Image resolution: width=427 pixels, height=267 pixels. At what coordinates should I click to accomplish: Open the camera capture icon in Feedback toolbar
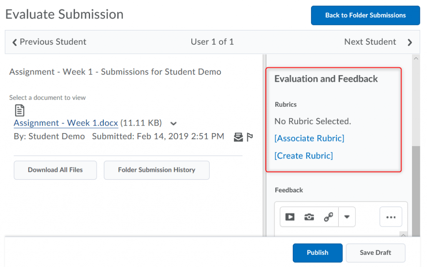pos(309,217)
